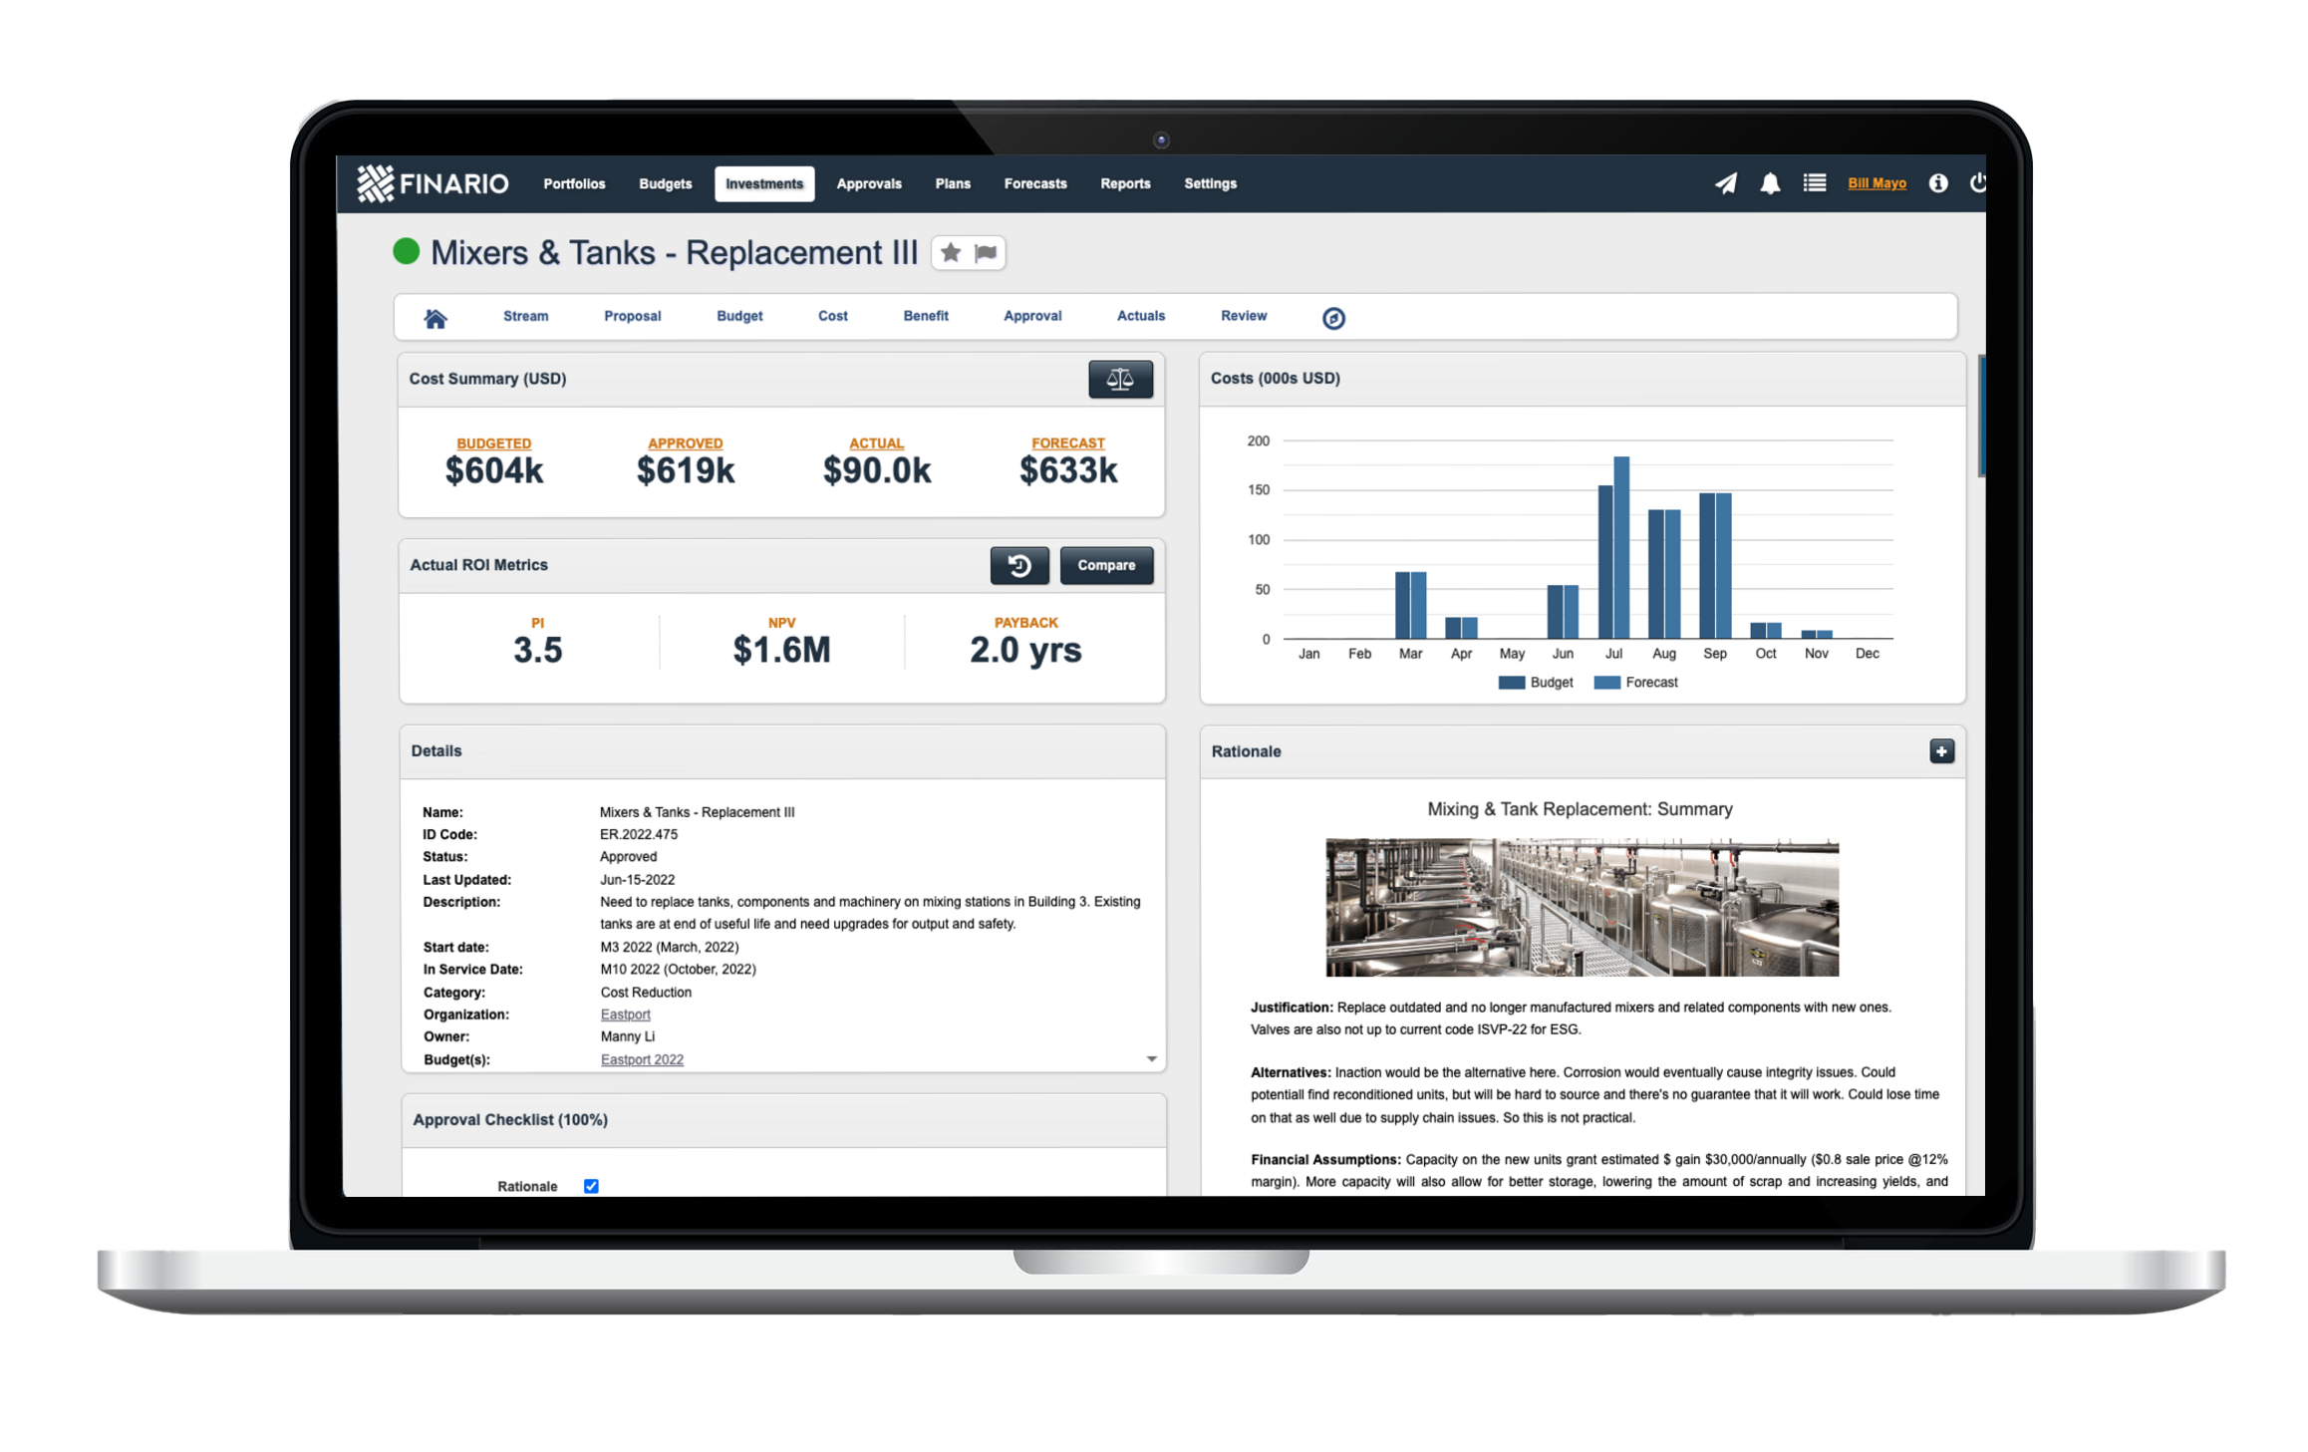Open the Approvals menu
Screen dimensions: 2308x1452
tap(868, 184)
